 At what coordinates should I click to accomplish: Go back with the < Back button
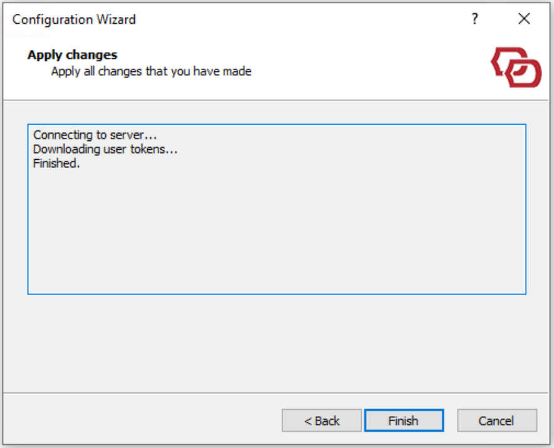tap(321, 421)
